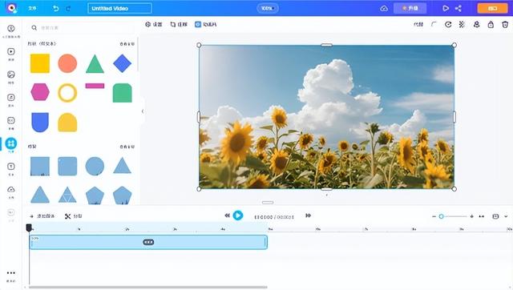Click the add media button above timeline
This screenshot has height=290, width=513.
pos(42,216)
